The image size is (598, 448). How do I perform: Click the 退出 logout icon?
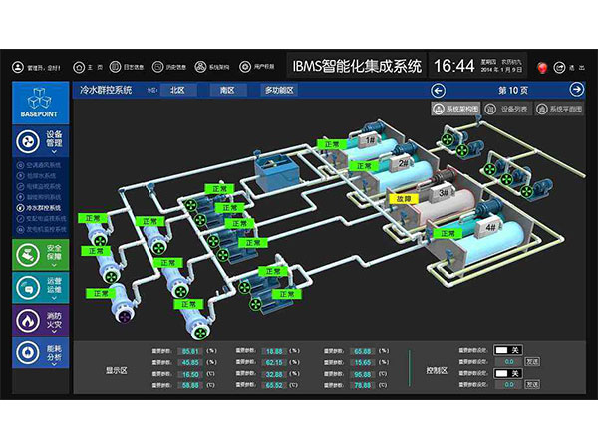point(559,68)
